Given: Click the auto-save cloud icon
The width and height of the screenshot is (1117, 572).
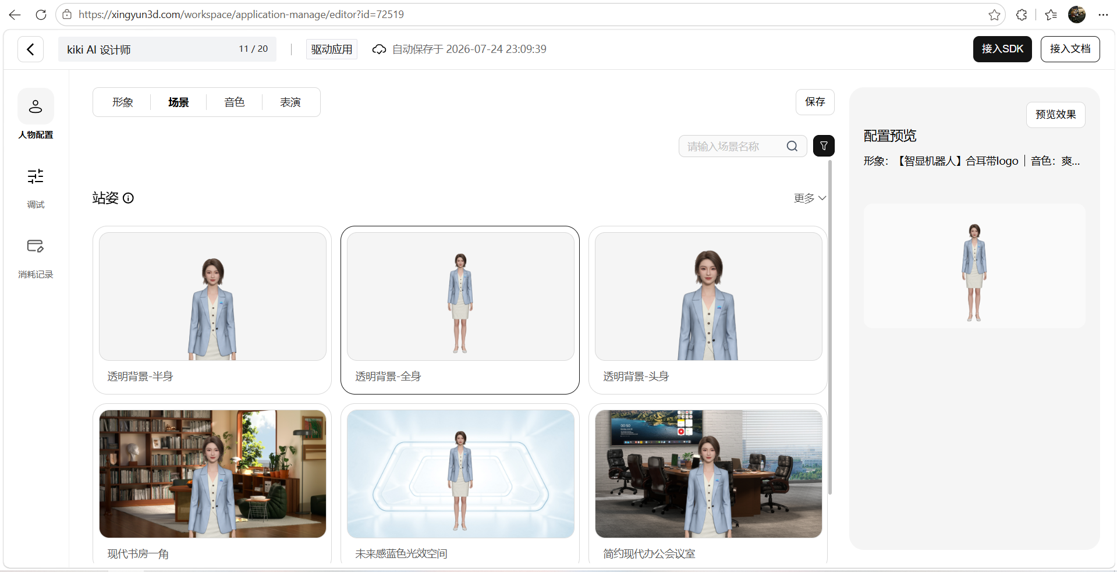Looking at the screenshot, I should coord(380,49).
